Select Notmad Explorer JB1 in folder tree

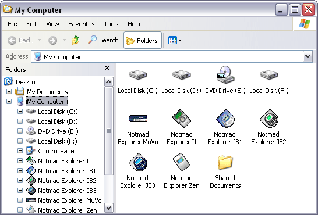(x=67, y=171)
